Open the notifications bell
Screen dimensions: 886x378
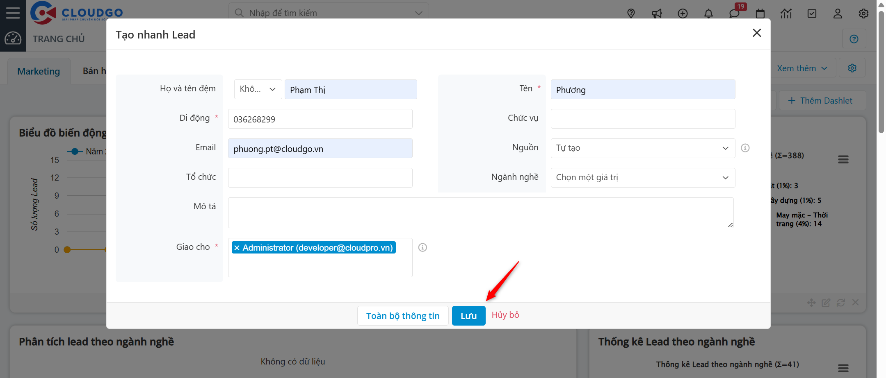[708, 14]
